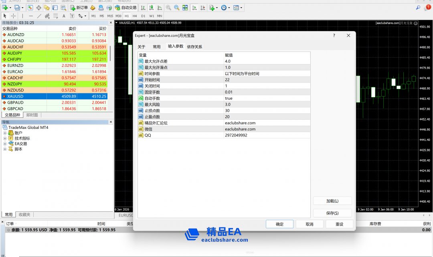This screenshot has height=257, width=433.
Task: Select the crosshair cursor tool
Action: point(13,16)
